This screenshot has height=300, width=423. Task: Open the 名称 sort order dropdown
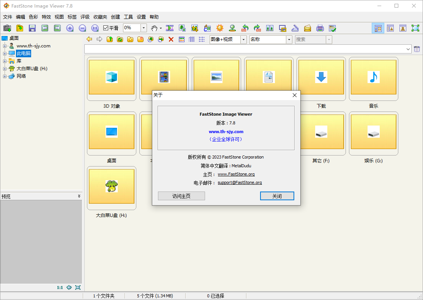click(x=289, y=39)
